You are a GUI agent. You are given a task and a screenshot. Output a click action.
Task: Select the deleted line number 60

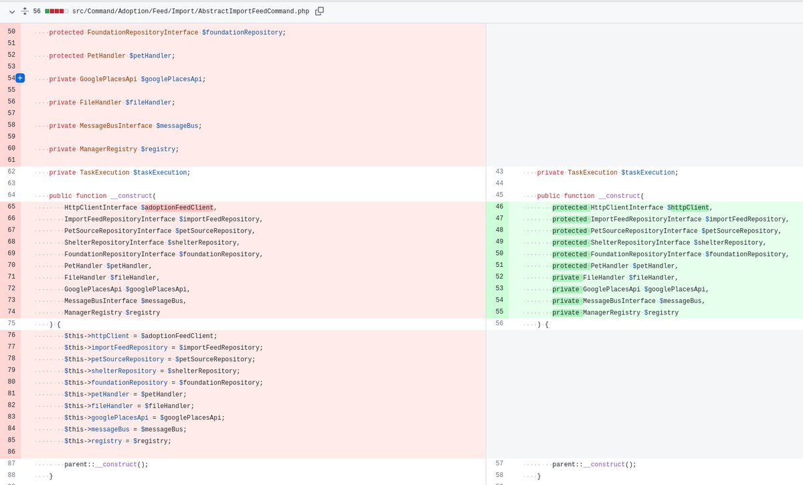pos(11,149)
